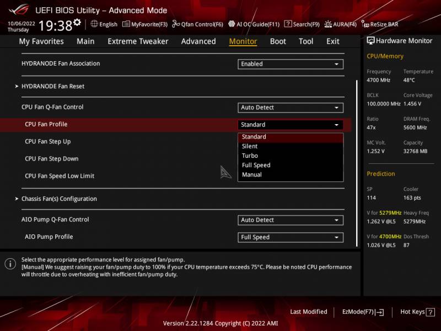Select the Monitor tab
This screenshot has width=441, height=331.
pos(243,41)
